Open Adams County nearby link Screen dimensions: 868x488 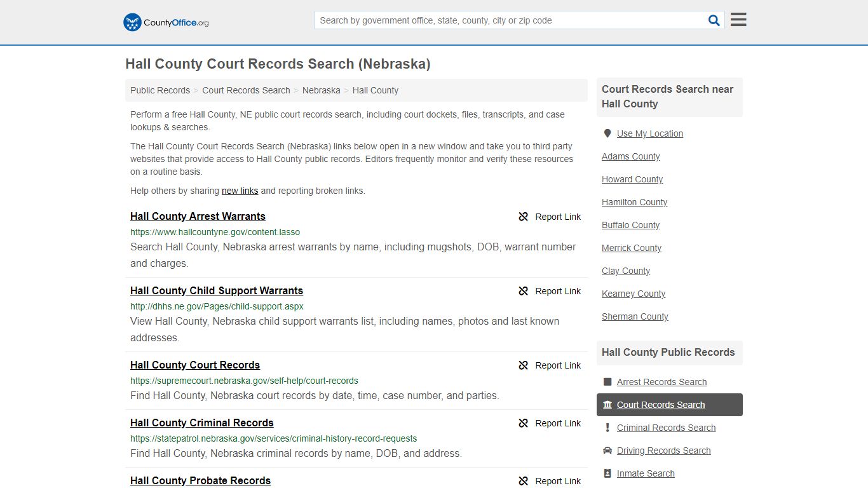[x=630, y=156]
